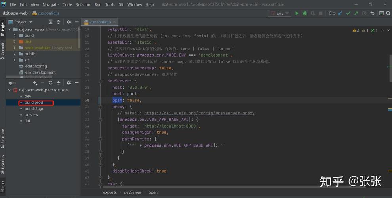Reload npm scripts with the refresh icon

click(x=50, y=82)
